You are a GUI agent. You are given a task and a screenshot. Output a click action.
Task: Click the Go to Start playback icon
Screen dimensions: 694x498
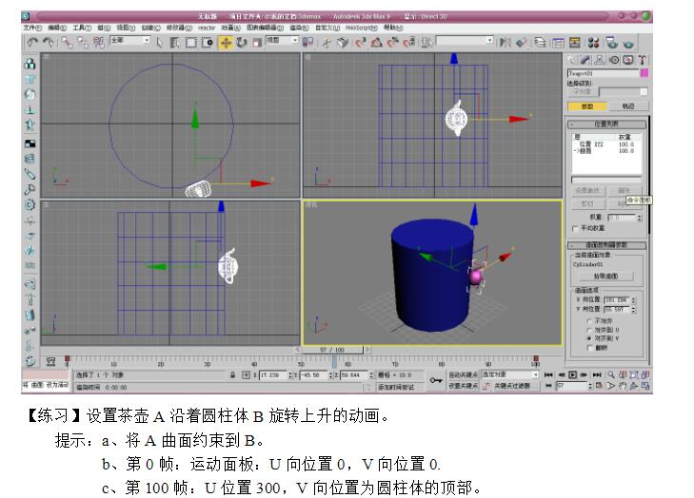548,375
